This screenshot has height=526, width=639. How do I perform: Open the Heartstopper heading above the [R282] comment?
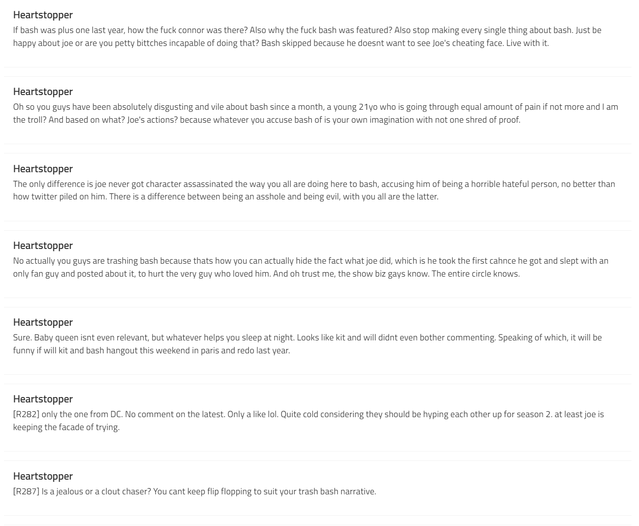tap(43, 399)
